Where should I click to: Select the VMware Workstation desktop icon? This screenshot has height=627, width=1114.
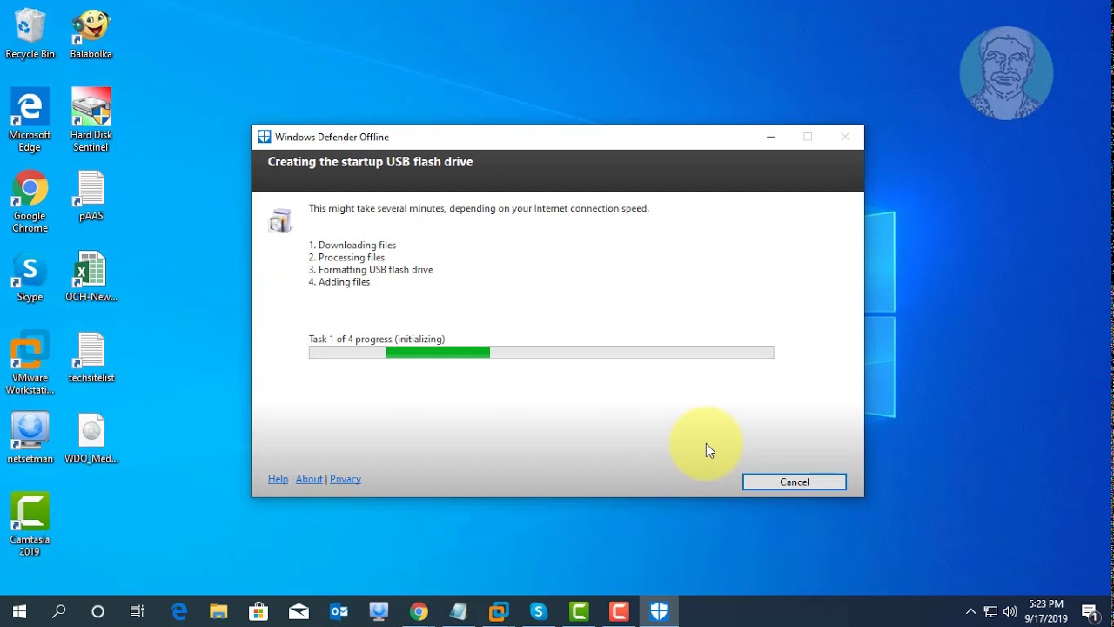pyautogui.click(x=30, y=361)
